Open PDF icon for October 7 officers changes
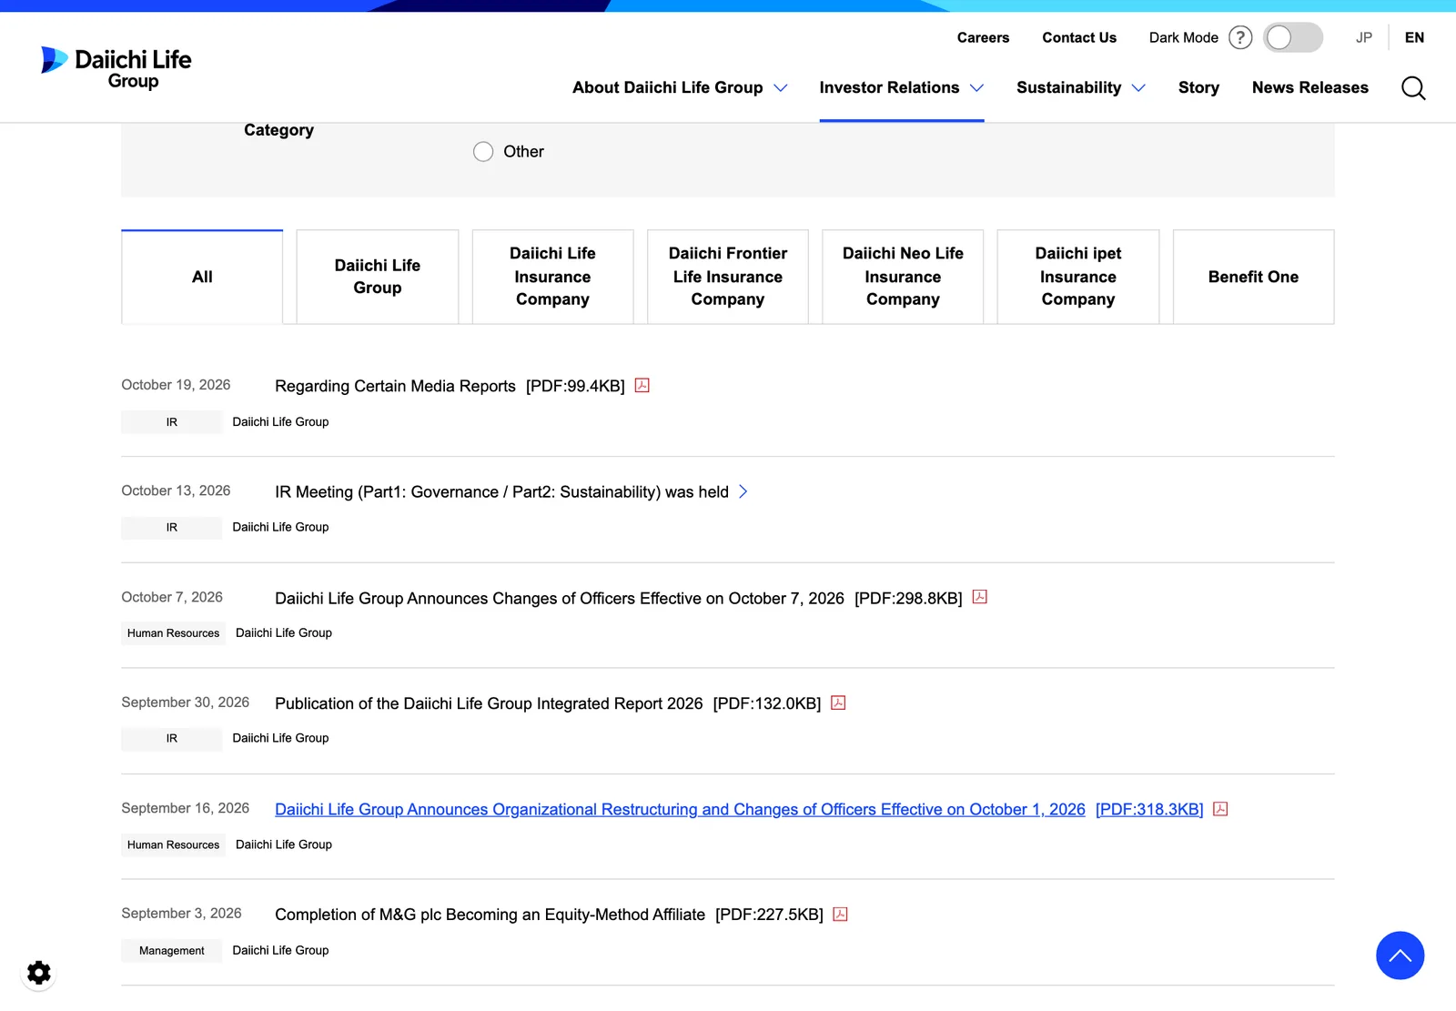1456x1011 pixels. point(980,597)
